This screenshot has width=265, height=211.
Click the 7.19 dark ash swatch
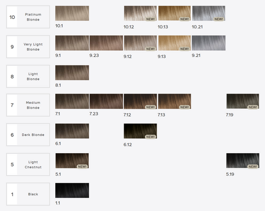click(x=243, y=101)
